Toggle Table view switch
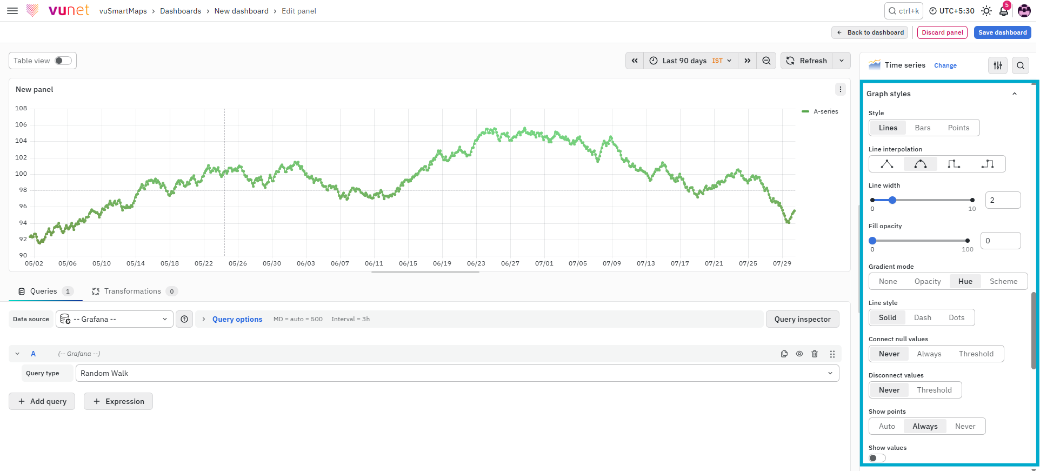 point(63,61)
